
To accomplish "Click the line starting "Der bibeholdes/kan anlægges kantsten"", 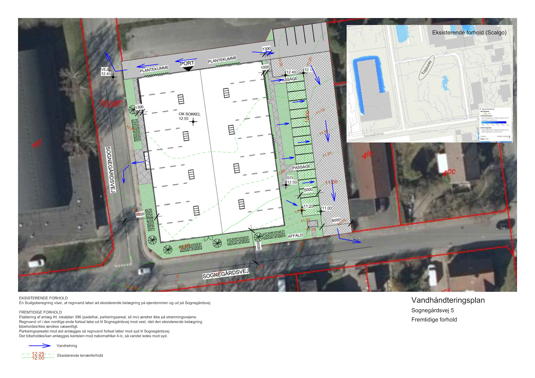I will 93,336.
